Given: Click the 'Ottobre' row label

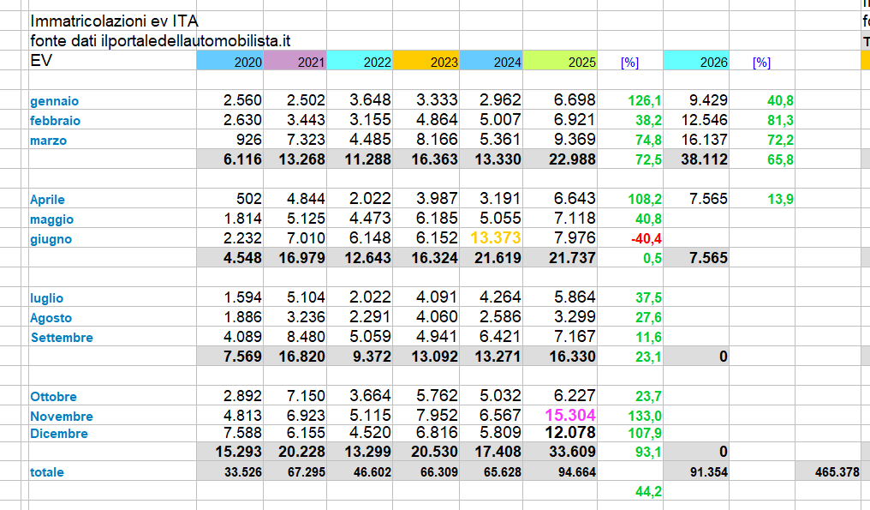Looking at the screenshot, I should (x=53, y=397).
